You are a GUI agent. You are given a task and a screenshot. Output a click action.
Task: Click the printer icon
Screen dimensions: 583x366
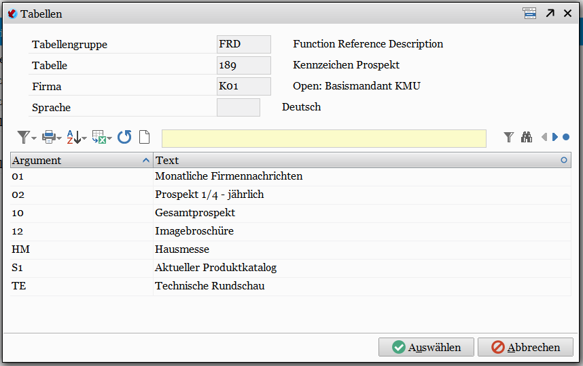[49, 137]
